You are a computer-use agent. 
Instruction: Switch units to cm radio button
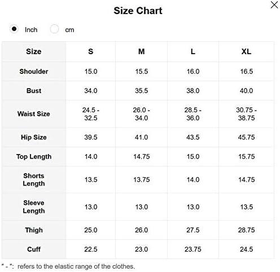pos(54,29)
